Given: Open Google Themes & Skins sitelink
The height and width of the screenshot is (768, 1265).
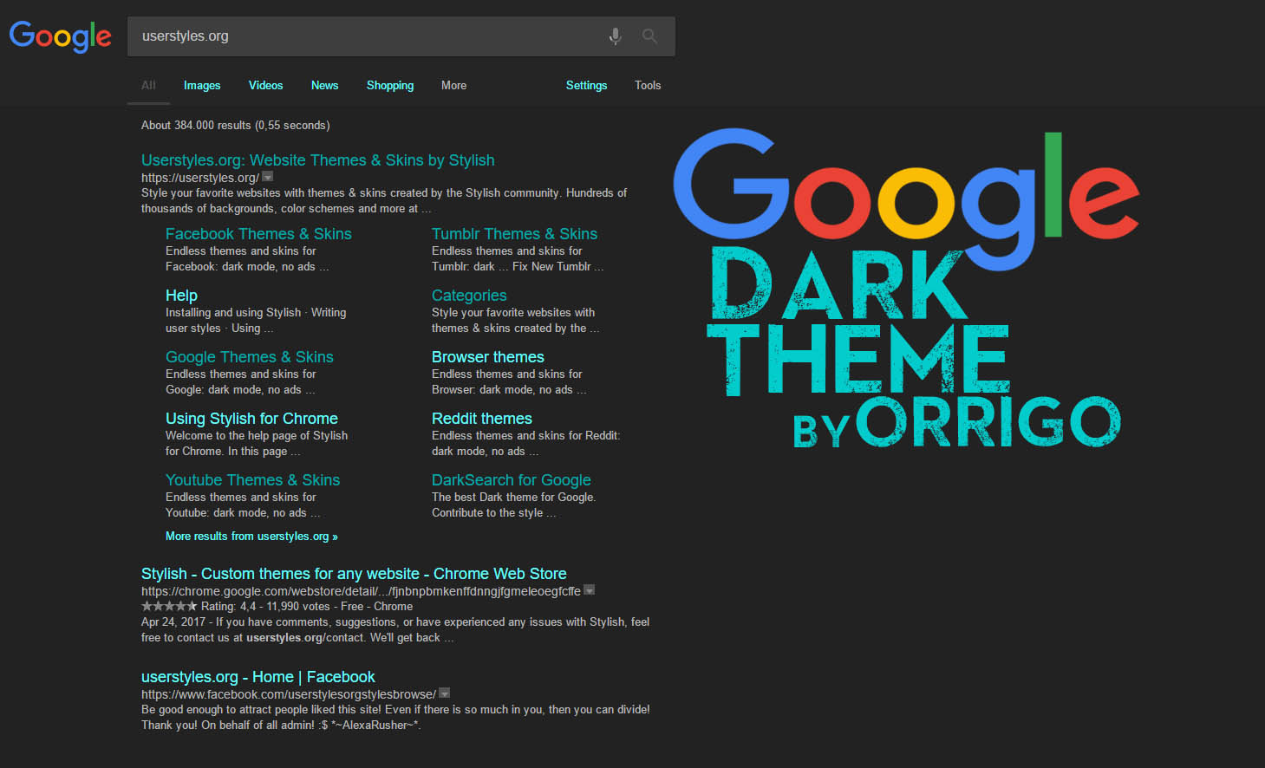Looking at the screenshot, I should coord(249,357).
